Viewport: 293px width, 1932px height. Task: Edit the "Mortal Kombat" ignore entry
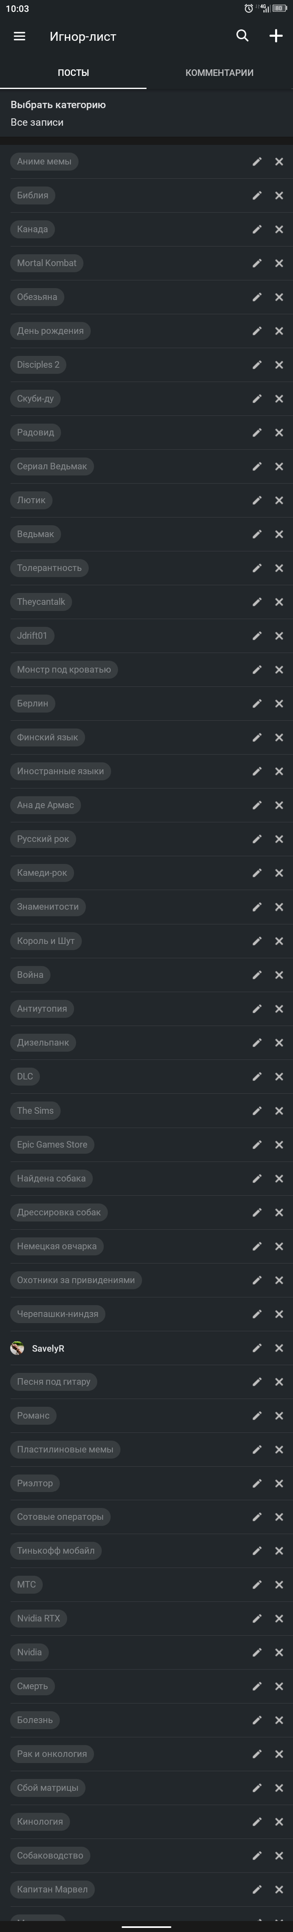tap(257, 263)
